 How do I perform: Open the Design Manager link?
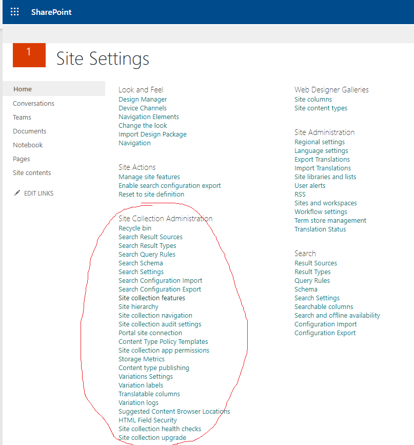[143, 100]
